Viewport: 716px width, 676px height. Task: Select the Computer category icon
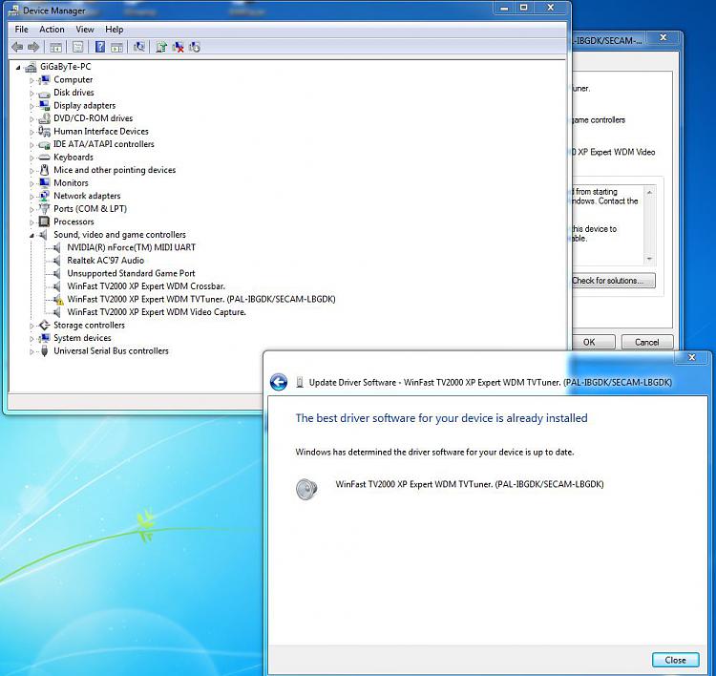[44, 80]
